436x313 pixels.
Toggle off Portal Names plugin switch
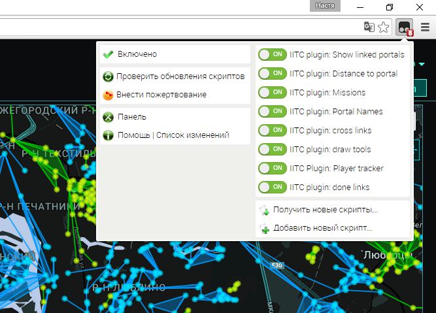click(x=272, y=111)
